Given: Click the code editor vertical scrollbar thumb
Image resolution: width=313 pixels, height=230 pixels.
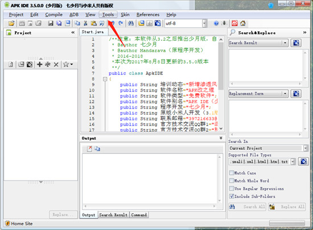Looking at the screenshot, I should 221,66.
